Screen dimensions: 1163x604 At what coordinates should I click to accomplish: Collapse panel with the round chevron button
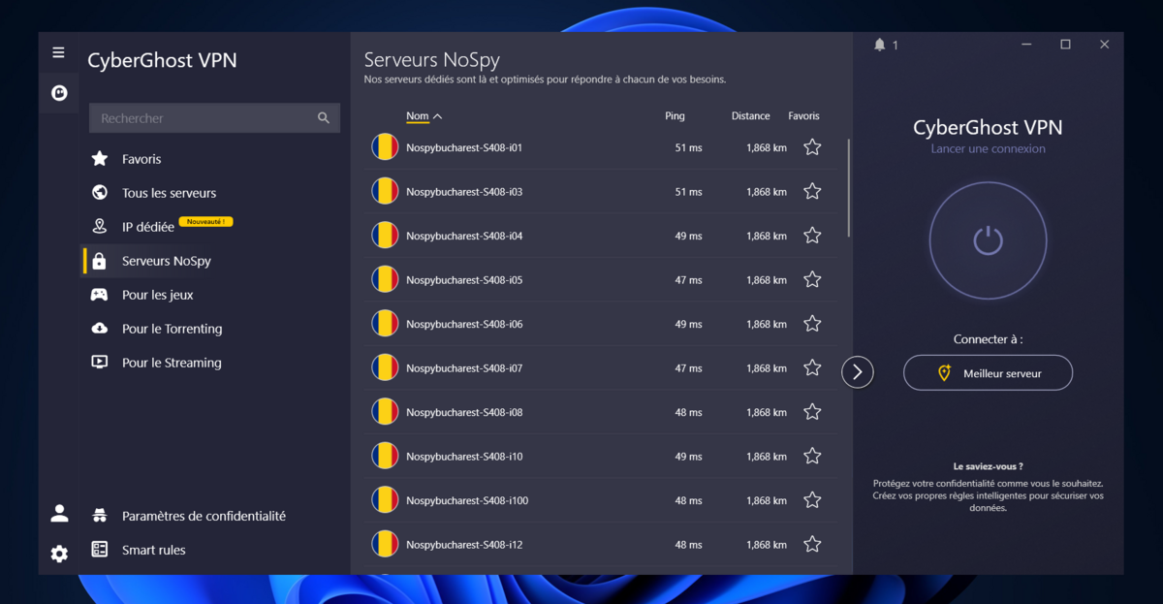pos(858,371)
